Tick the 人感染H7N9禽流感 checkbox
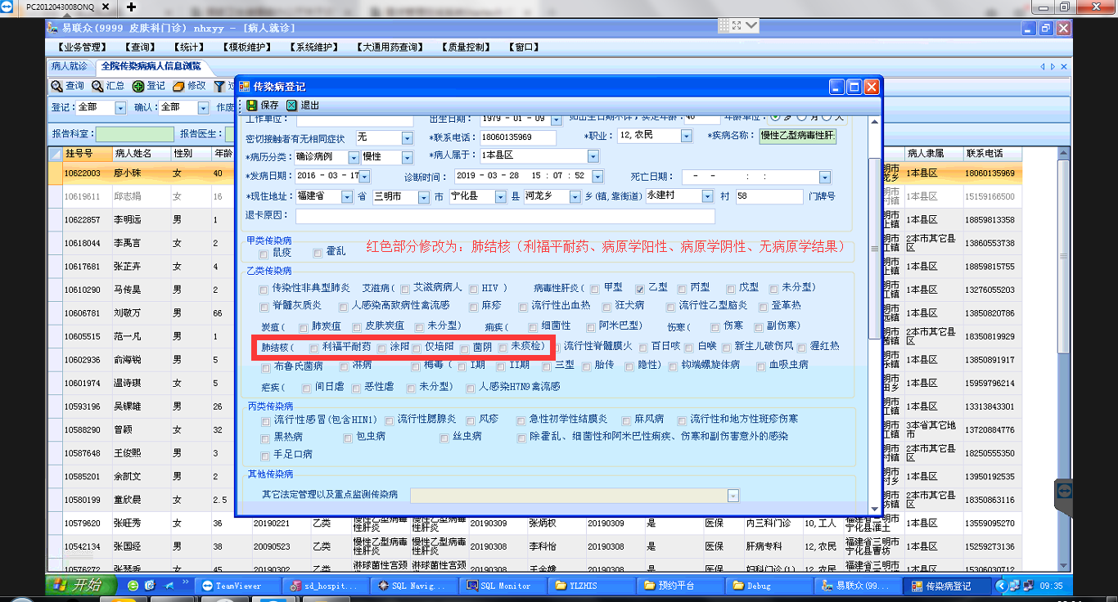Screen dimensions: 1118x602 (x=469, y=388)
